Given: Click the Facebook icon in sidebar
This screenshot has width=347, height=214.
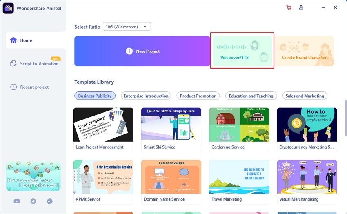Looking at the screenshot, I should pyautogui.click(x=33, y=201).
